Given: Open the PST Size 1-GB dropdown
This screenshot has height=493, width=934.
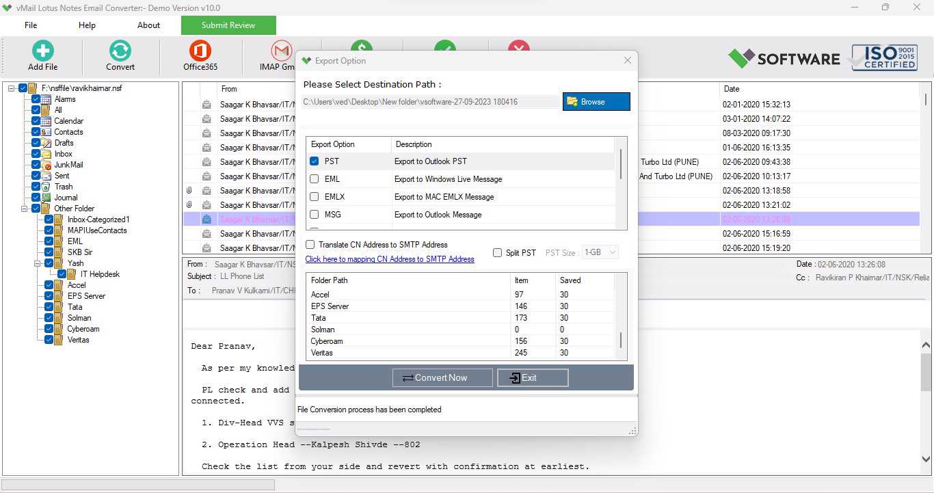Looking at the screenshot, I should (x=600, y=252).
